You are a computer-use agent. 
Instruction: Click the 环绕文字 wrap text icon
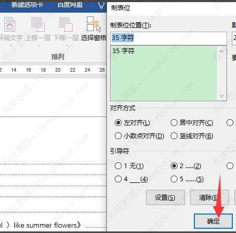click(x=9, y=24)
